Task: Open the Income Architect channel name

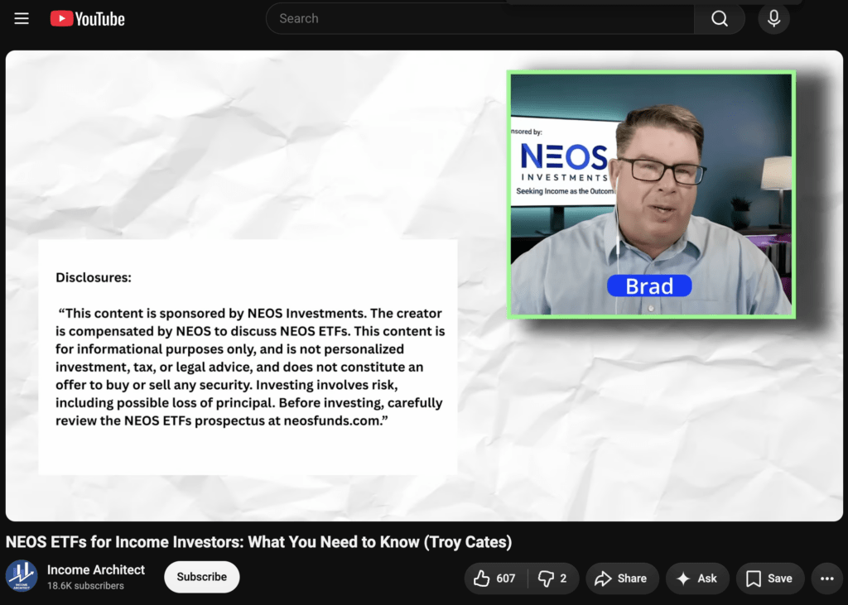Action: [96, 570]
